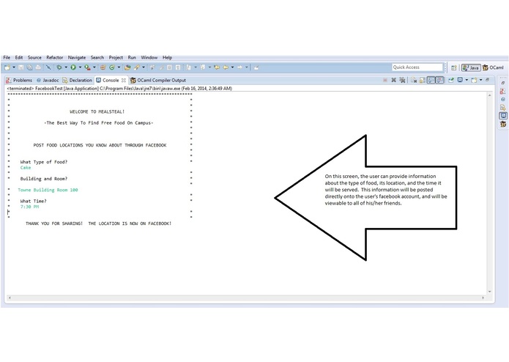The width and height of the screenshot is (509, 362).
Task: Open the Navigate menu
Action: point(77,57)
